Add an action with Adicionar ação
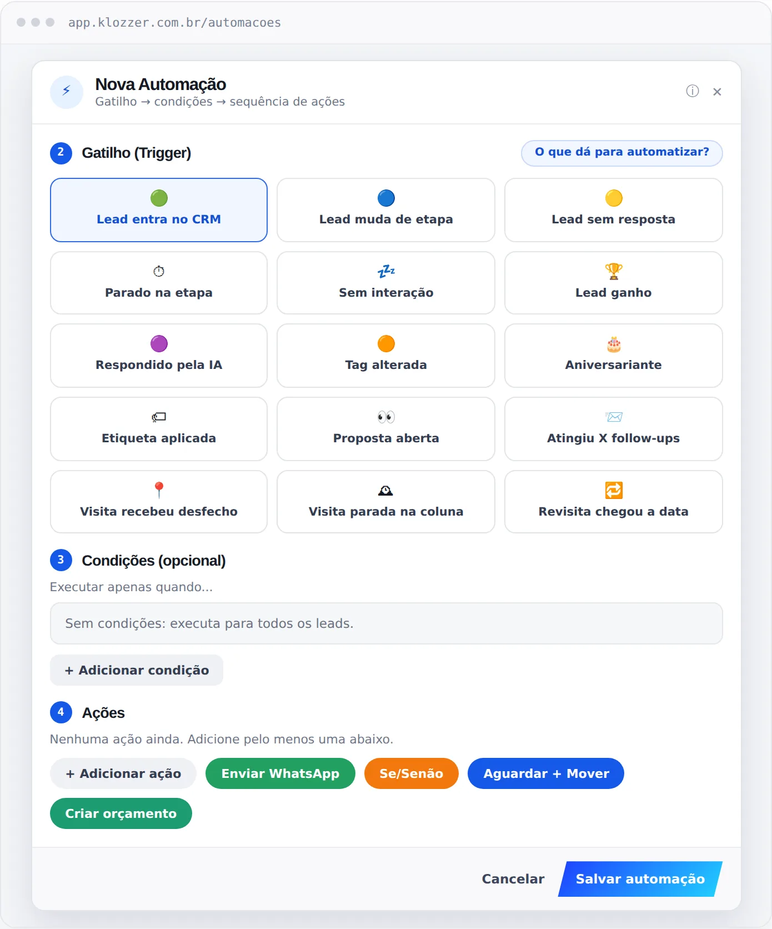 coord(123,773)
